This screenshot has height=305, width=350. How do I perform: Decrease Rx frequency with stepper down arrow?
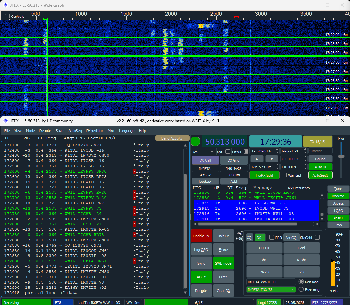pyautogui.click(x=277, y=169)
